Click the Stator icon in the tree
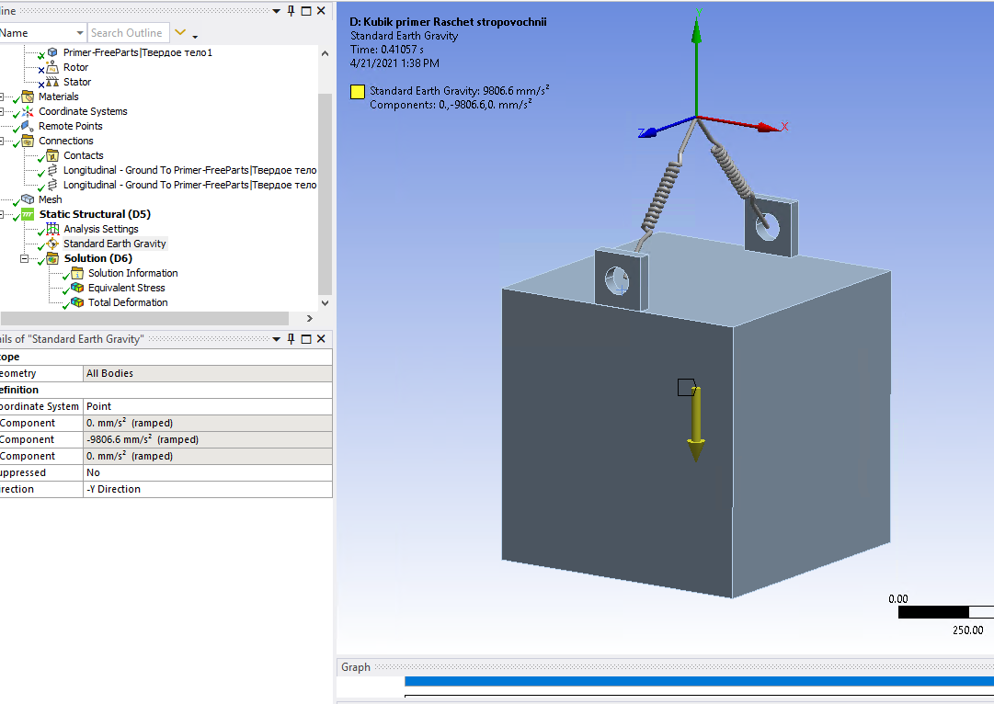The image size is (994, 704). 52,82
